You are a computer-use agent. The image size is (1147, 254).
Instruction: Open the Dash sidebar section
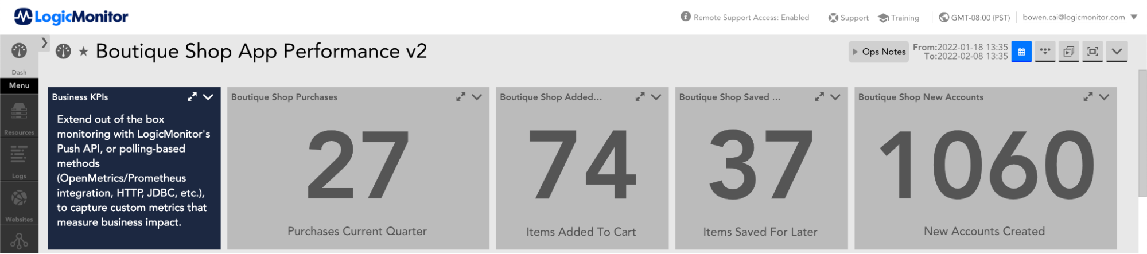coord(19,57)
